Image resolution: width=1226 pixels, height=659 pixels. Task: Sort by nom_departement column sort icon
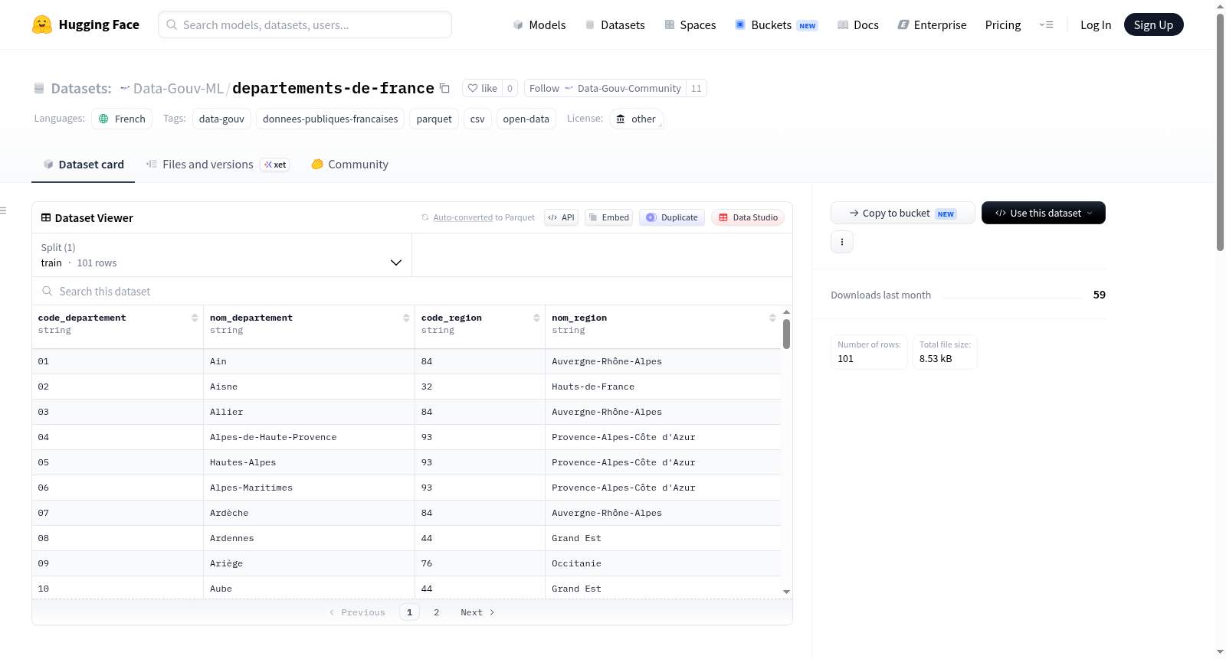coord(406,318)
